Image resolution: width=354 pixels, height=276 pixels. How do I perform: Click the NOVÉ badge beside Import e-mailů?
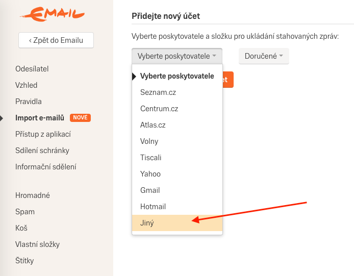81,118
